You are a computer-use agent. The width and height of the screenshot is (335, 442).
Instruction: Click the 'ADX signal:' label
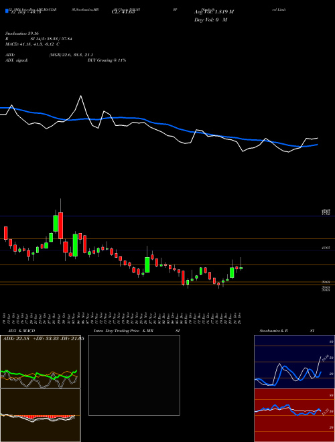pos(17,60)
